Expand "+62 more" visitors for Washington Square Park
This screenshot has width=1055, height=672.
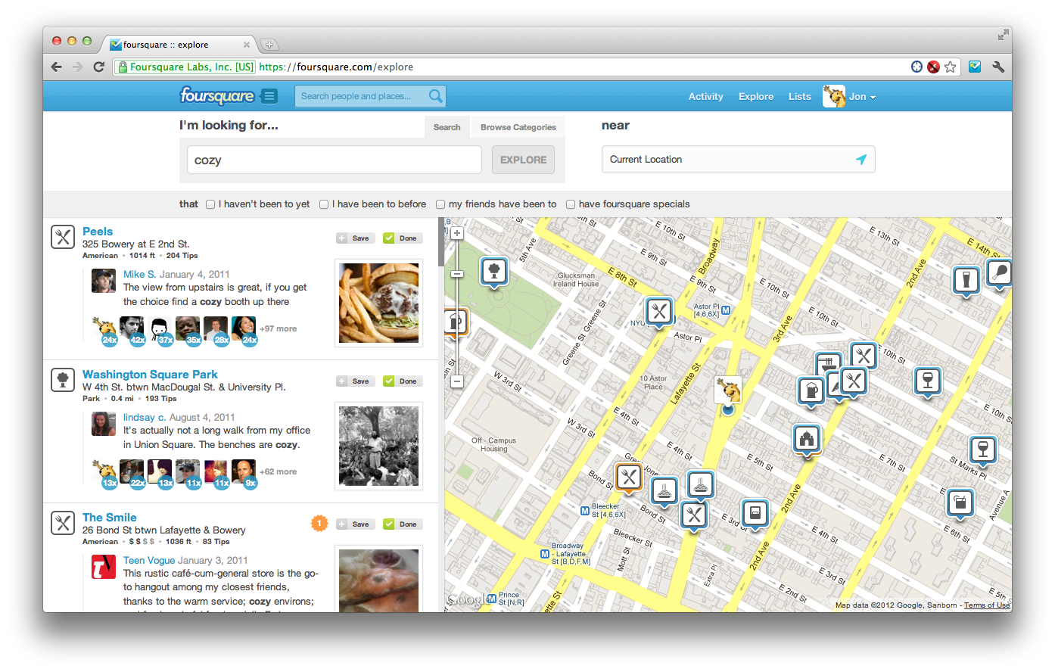[x=279, y=472]
